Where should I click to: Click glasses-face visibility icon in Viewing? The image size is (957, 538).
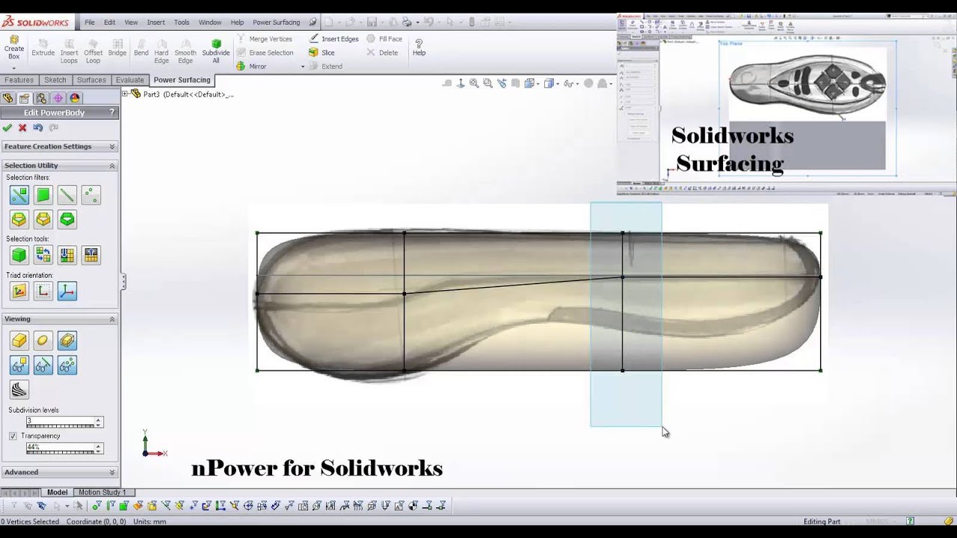(19, 365)
